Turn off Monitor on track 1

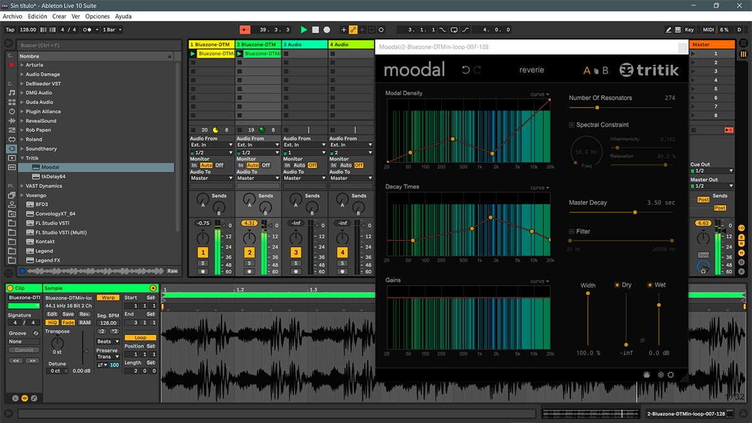[219, 165]
